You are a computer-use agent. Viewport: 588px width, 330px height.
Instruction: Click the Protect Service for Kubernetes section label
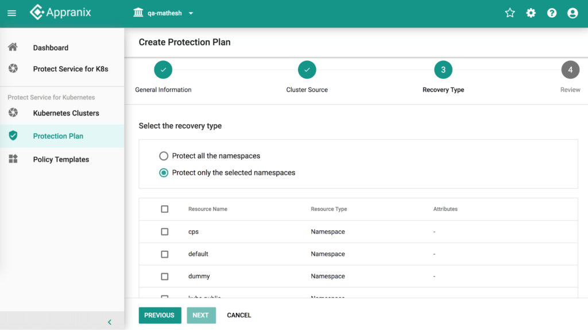(51, 97)
